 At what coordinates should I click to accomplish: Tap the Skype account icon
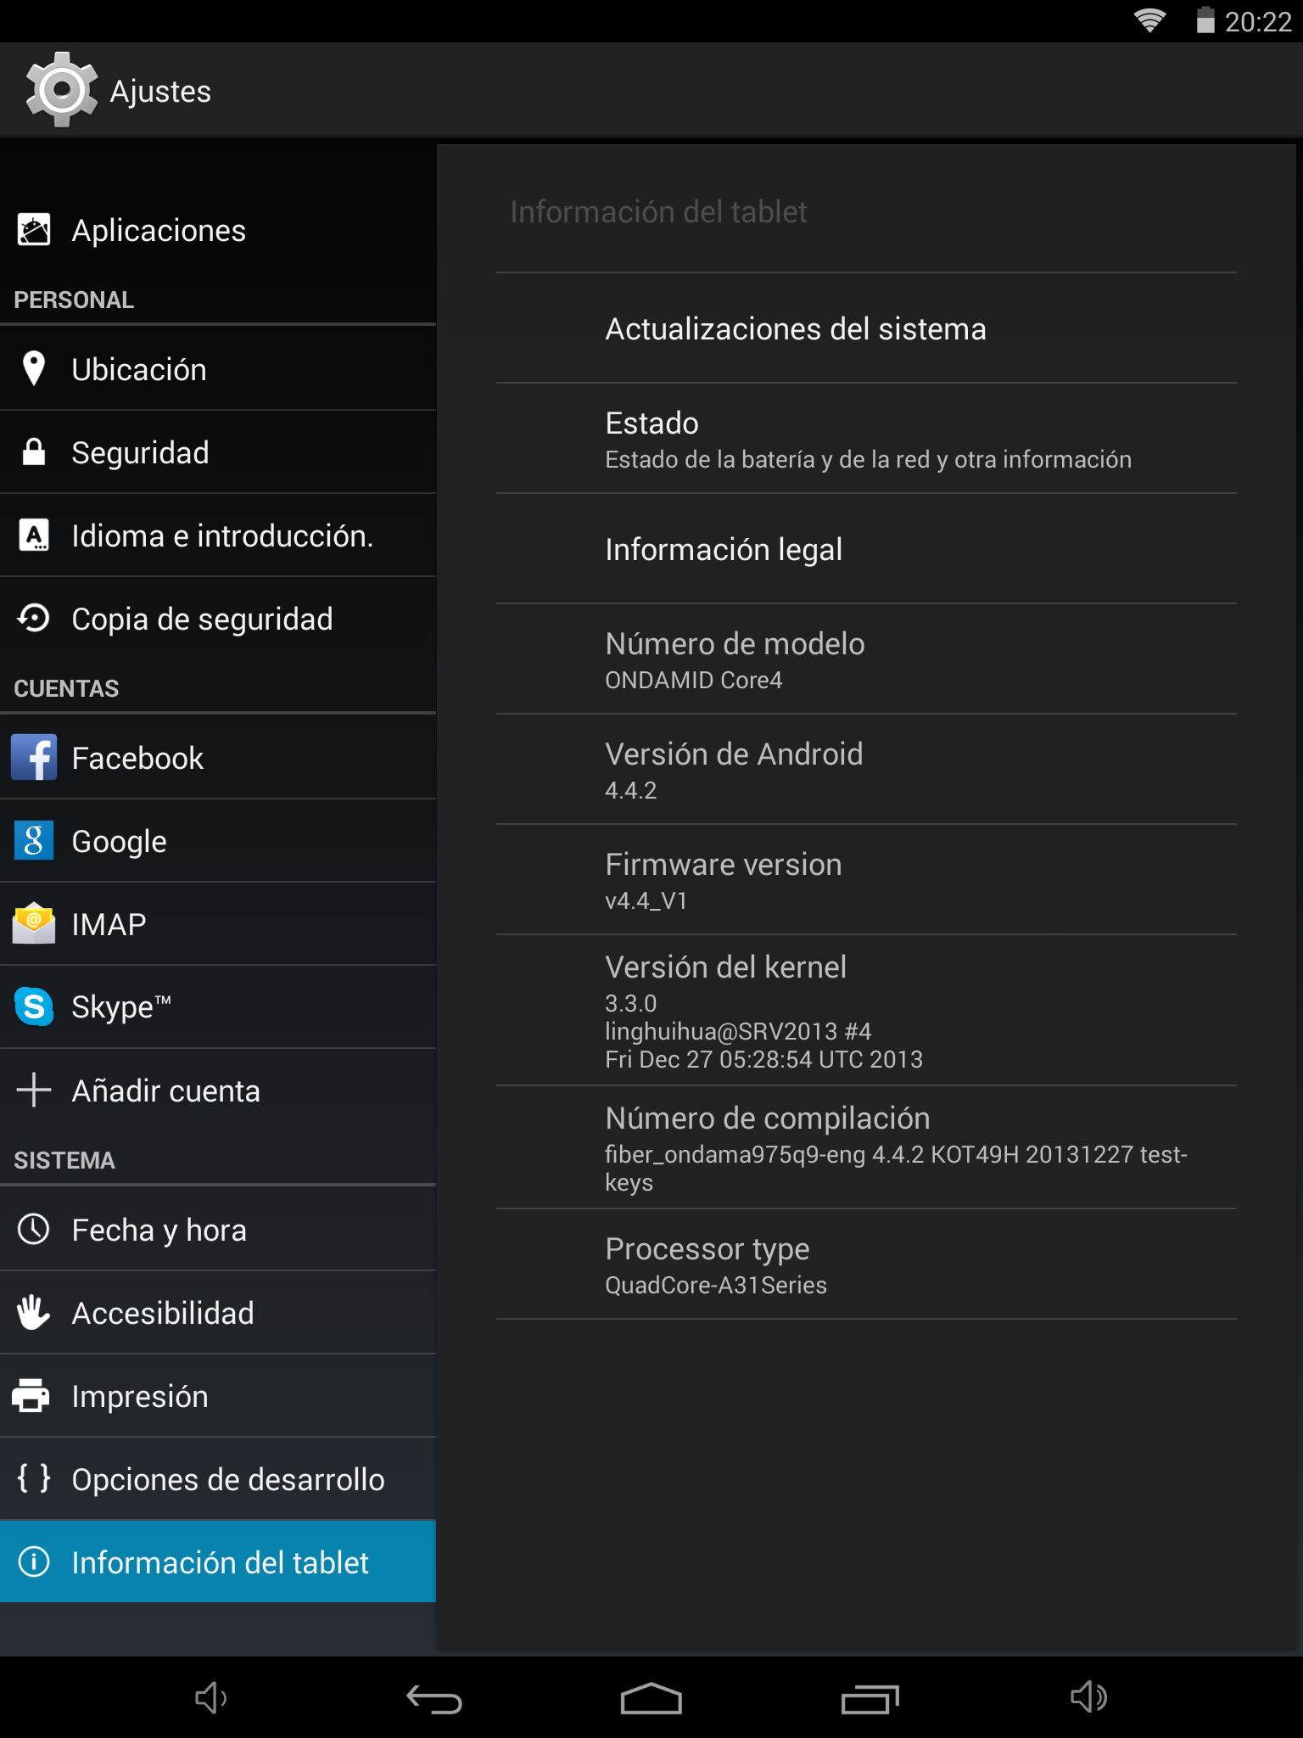point(34,1006)
